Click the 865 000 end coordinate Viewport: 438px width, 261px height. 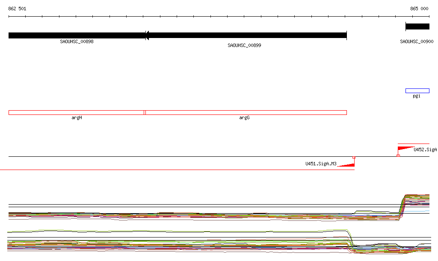pos(419,9)
